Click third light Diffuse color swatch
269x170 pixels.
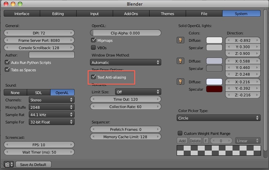tap(214, 82)
